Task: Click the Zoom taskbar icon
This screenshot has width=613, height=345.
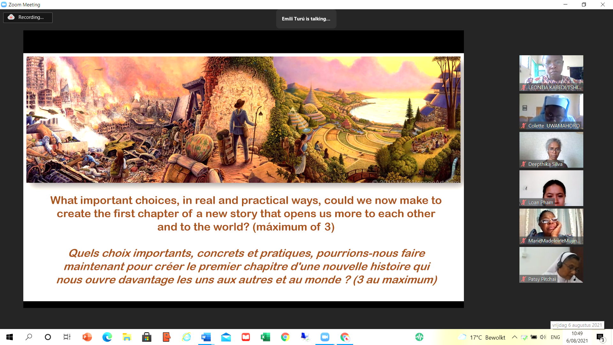Action: click(325, 337)
